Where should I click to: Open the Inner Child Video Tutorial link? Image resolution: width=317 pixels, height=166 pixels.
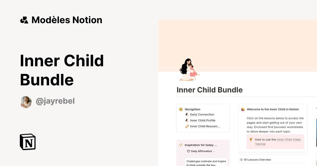coord(289,139)
